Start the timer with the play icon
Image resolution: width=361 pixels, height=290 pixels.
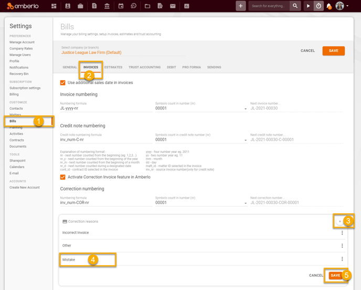308,6
